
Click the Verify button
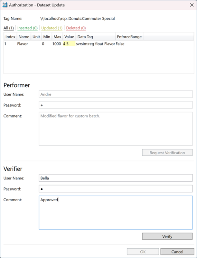pyautogui.click(x=167, y=236)
